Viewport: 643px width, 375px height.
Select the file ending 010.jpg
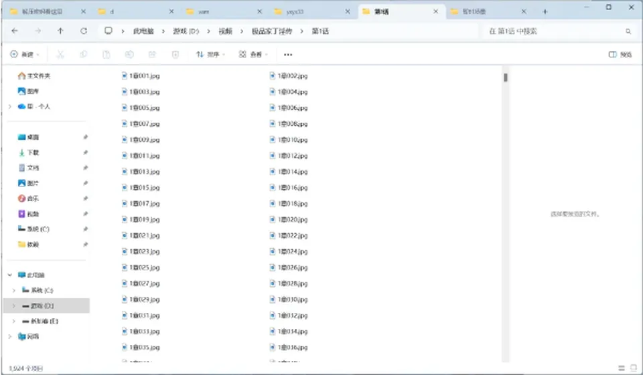pos(288,140)
